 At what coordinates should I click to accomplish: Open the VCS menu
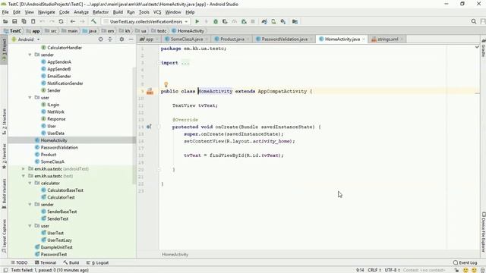(157, 12)
